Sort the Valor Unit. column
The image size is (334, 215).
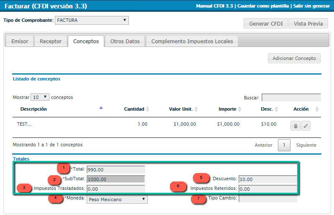196,109
